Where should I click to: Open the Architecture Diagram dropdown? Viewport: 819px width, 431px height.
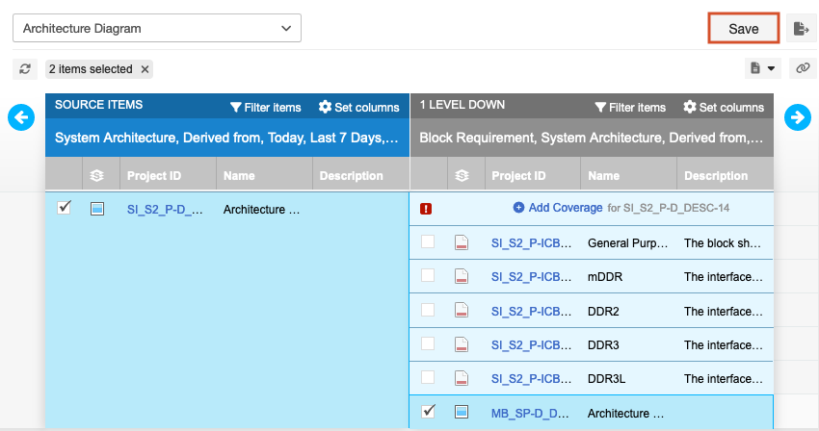point(156,29)
